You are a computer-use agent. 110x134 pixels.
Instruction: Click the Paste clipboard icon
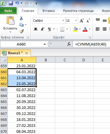pyautogui.click(x=10, y=20)
